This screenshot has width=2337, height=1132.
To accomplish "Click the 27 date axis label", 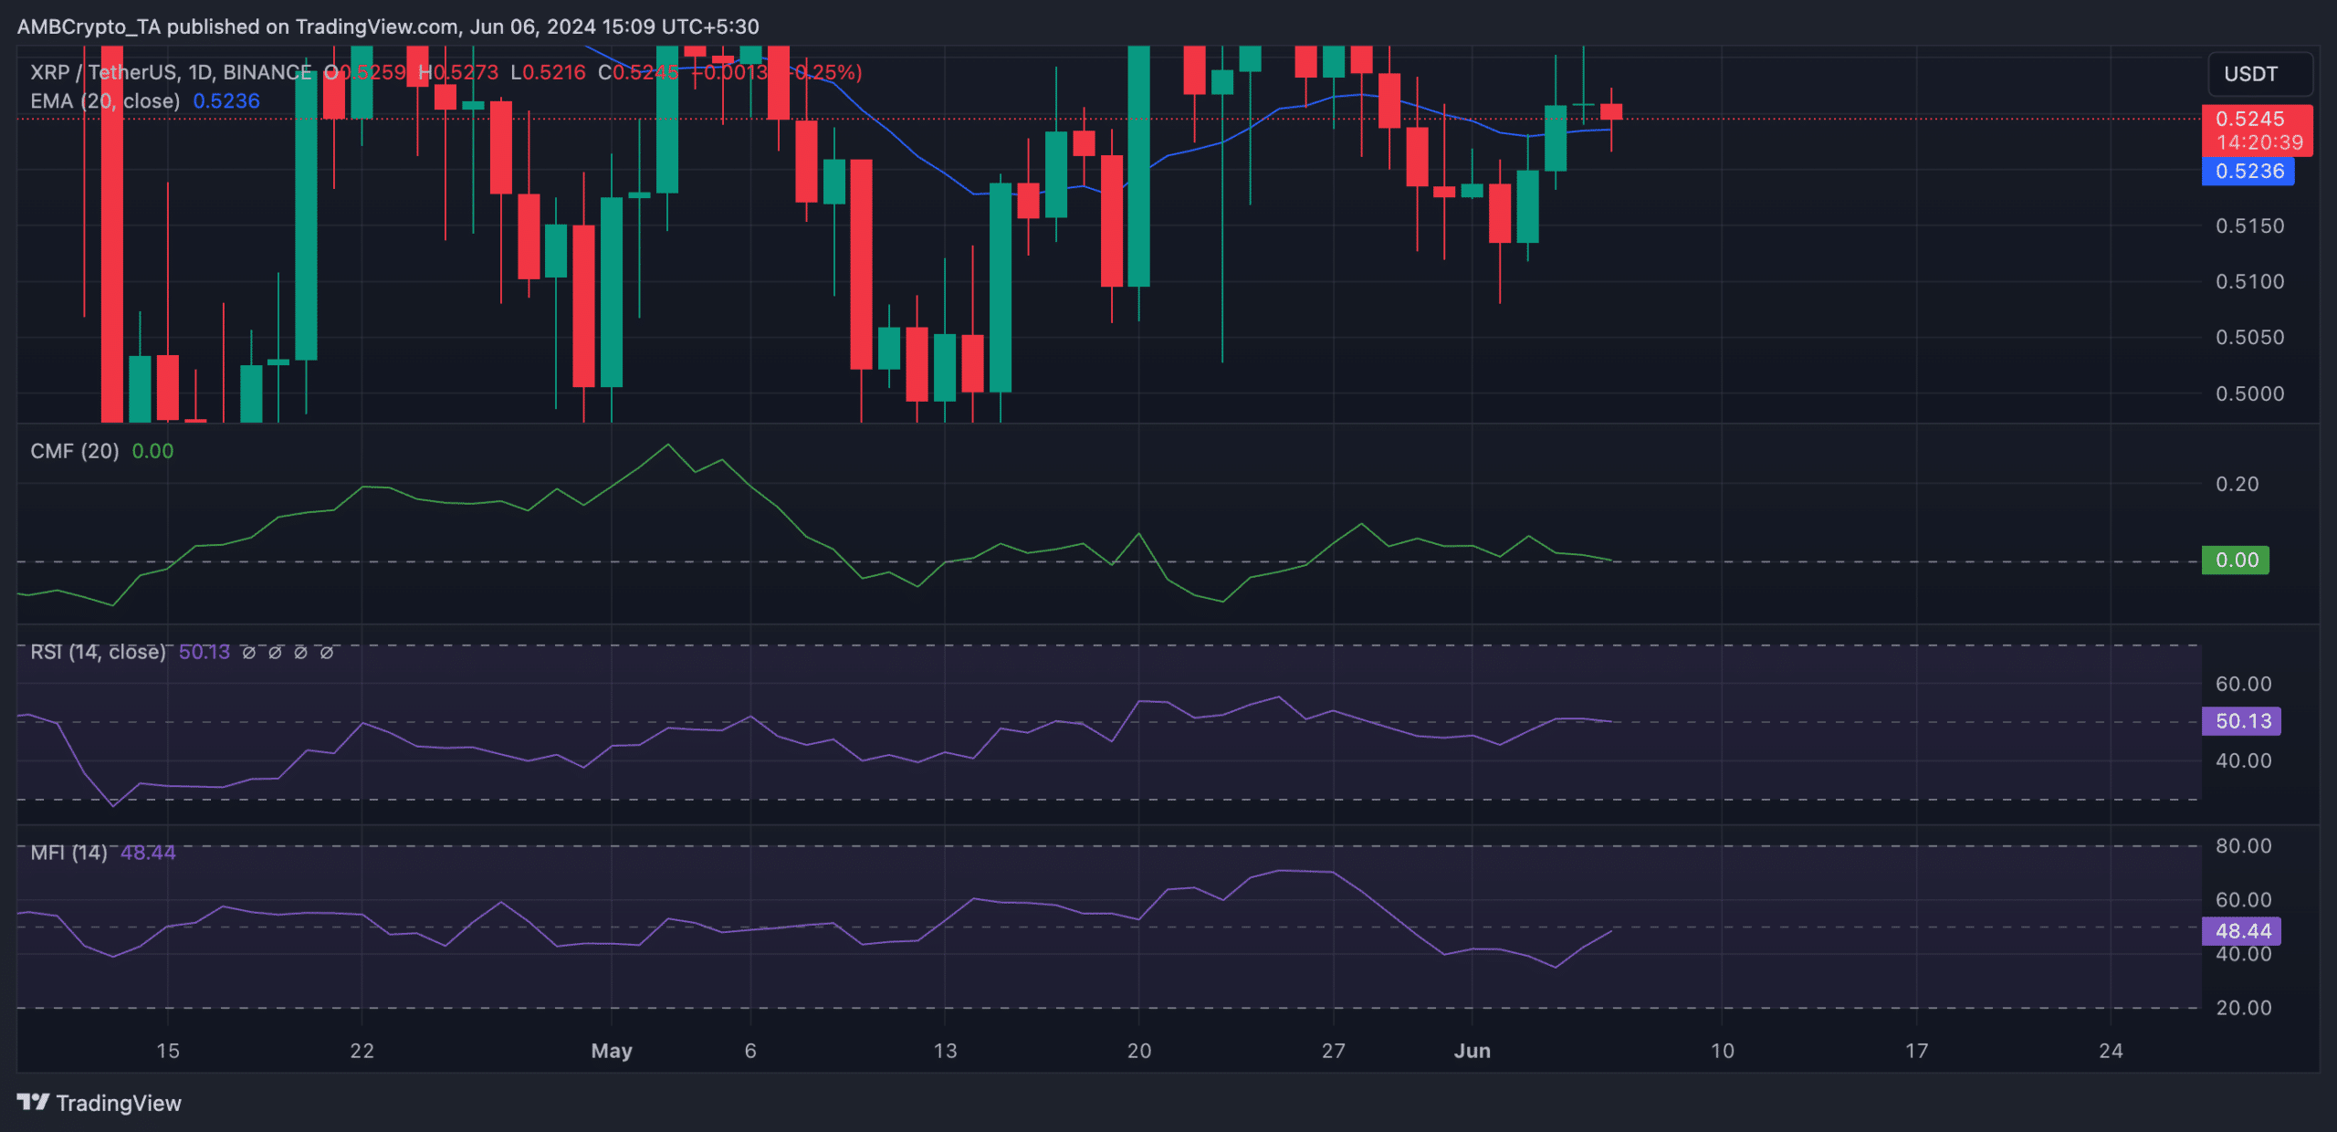I will coord(1334,1051).
